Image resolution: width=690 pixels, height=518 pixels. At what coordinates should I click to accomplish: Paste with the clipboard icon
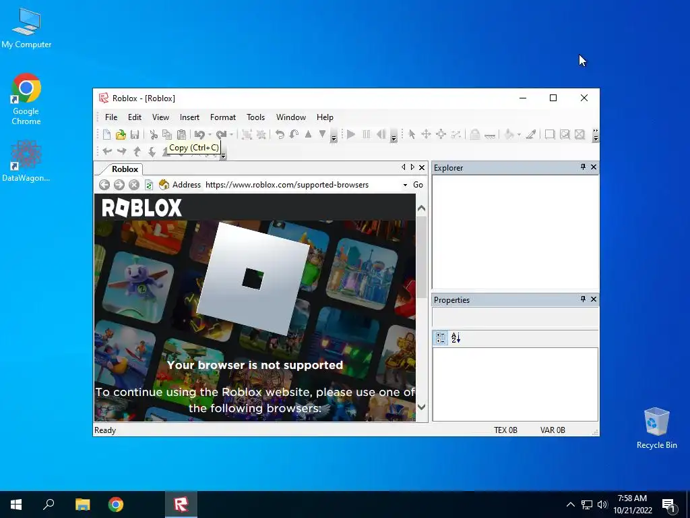point(181,134)
